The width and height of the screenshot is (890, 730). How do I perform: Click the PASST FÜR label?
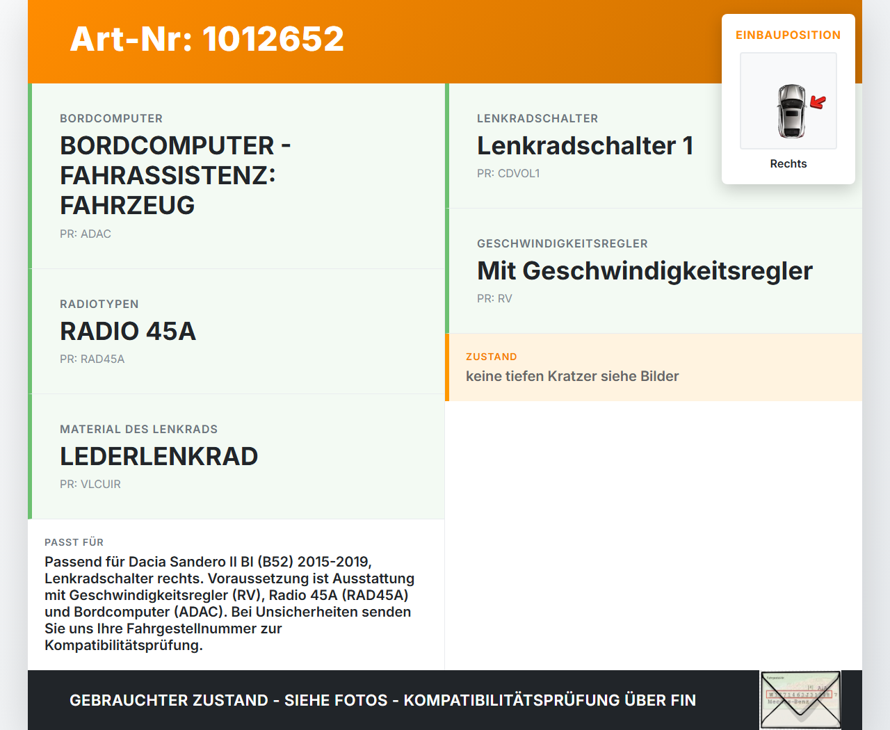click(74, 542)
